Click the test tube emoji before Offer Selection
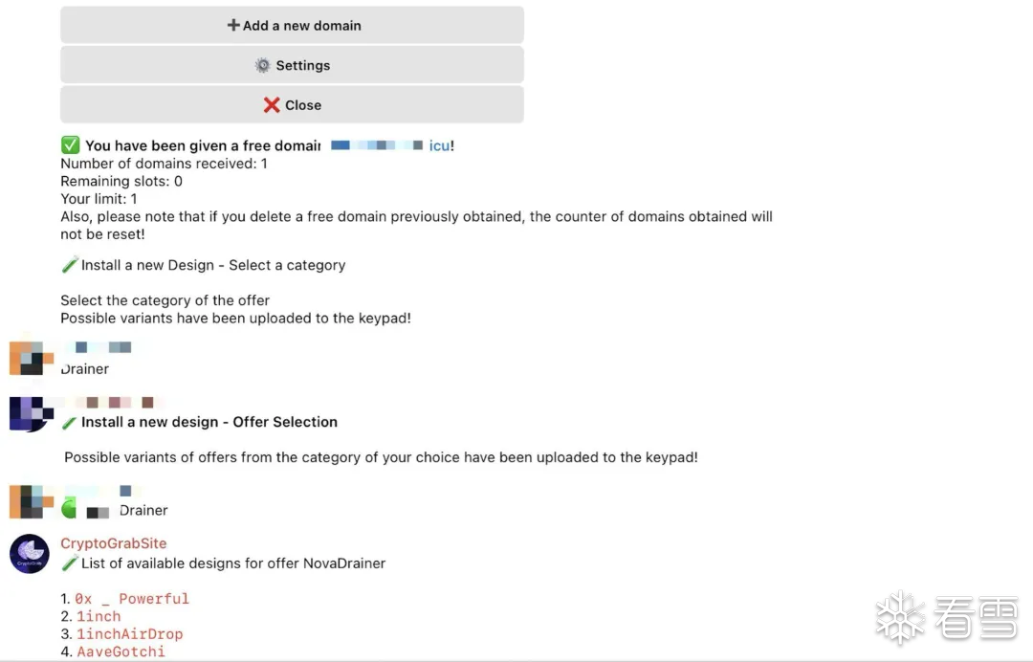This screenshot has height=662, width=1033. pos(70,422)
